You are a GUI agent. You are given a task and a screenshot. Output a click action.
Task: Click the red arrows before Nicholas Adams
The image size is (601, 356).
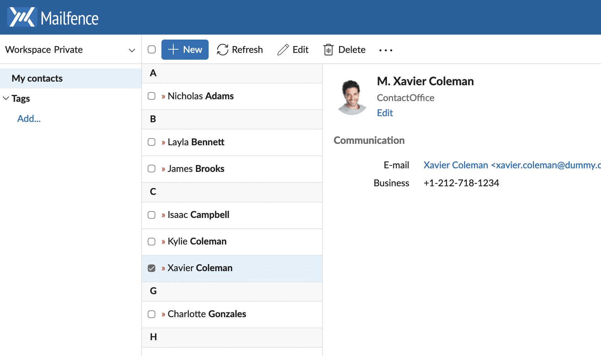tap(163, 96)
